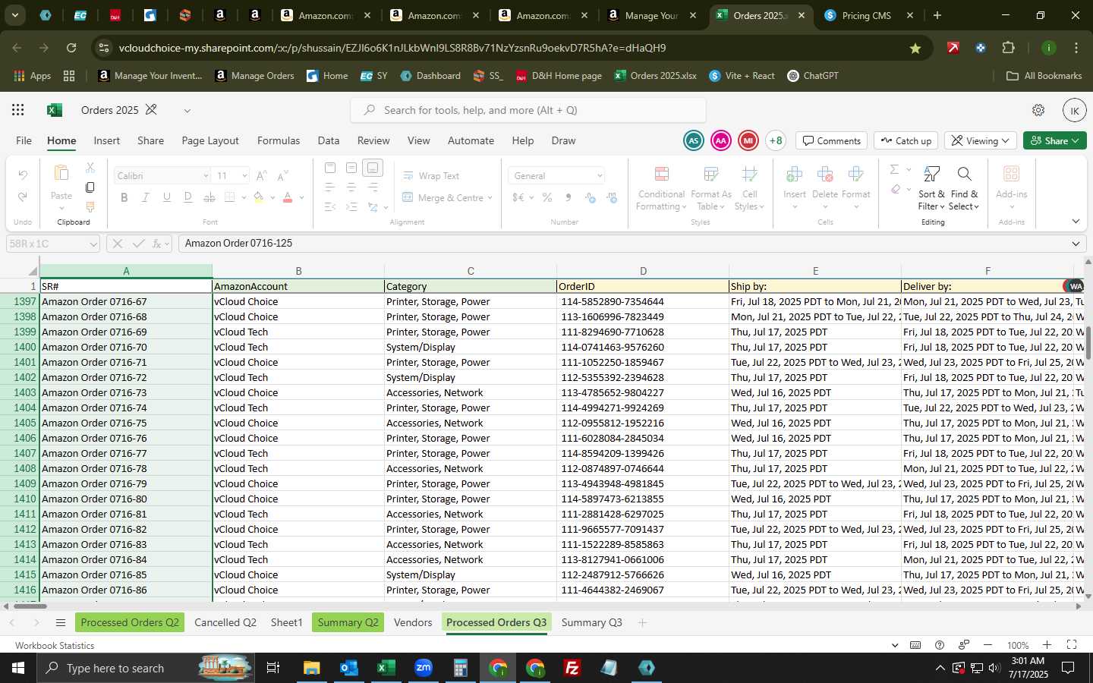The height and width of the screenshot is (683, 1093).
Task: Open the Pricing CMS browser tab
Action: [868, 15]
